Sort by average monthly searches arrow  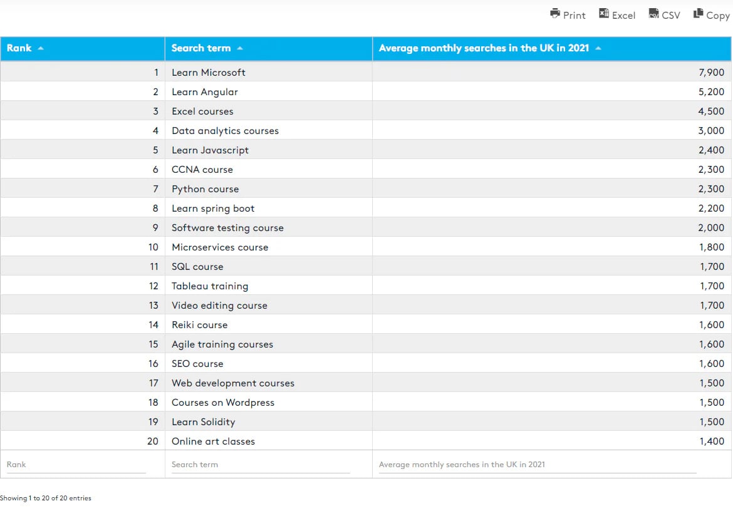click(598, 48)
